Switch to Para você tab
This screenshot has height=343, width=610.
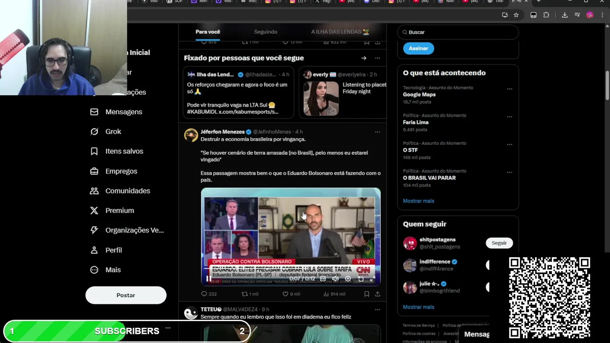(208, 32)
